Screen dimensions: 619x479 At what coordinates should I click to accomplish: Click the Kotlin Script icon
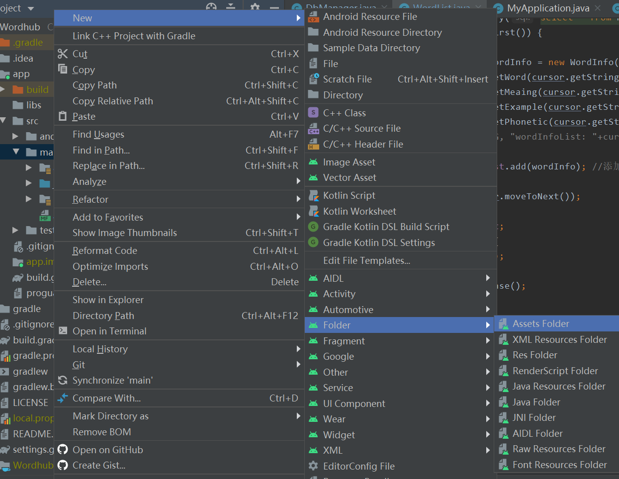(313, 195)
